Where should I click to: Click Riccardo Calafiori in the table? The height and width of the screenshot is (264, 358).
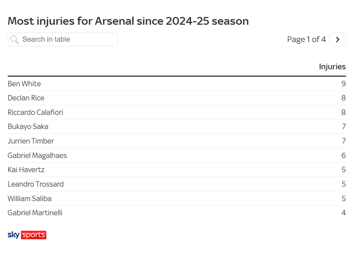pyautogui.click(x=36, y=112)
